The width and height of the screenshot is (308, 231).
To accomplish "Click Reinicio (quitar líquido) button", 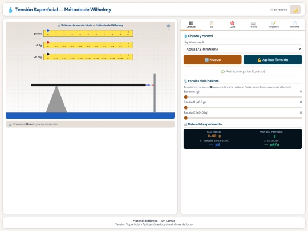I will click(243, 71).
